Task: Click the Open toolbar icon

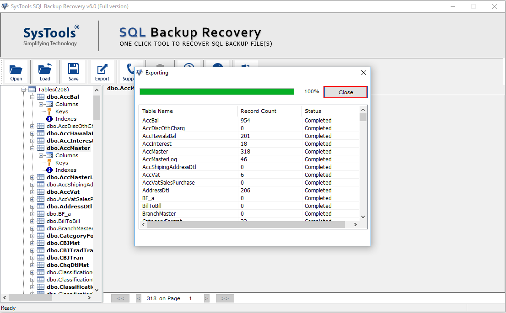Action: pos(16,72)
